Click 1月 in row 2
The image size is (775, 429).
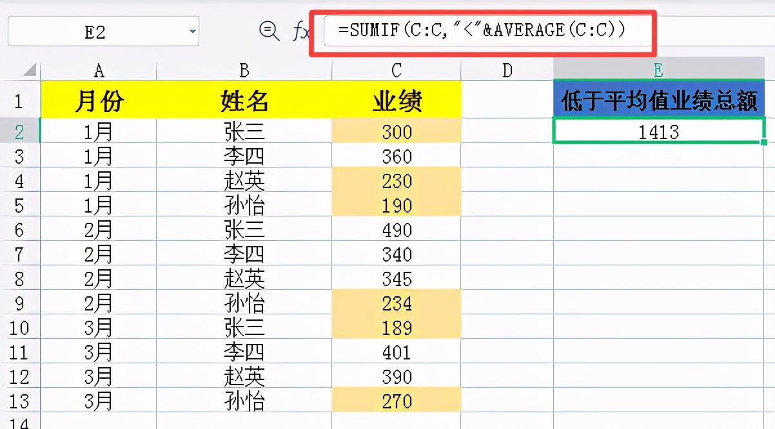(99, 131)
